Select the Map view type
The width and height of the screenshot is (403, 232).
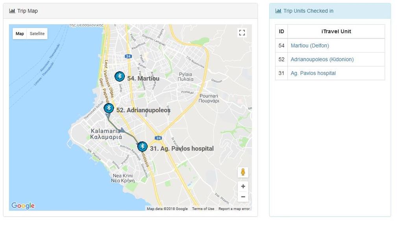point(20,34)
